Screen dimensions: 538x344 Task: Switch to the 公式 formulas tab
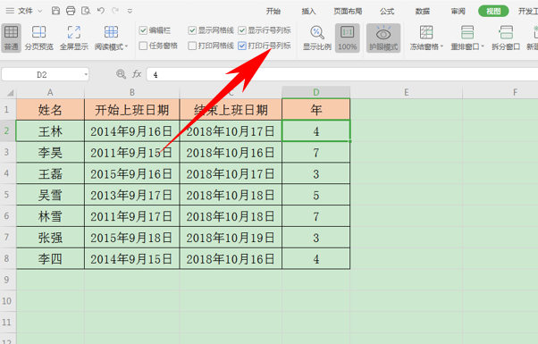point(387,12)
